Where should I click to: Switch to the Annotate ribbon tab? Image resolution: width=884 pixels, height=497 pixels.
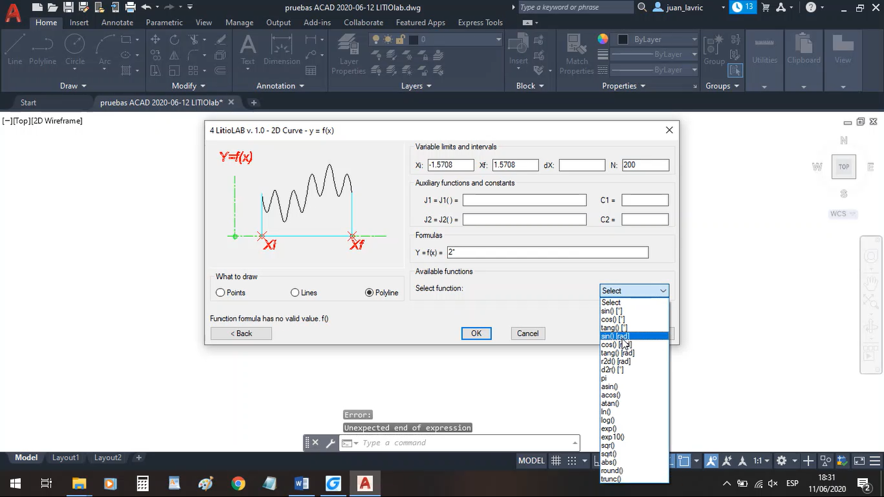click(x=117, y=23)
